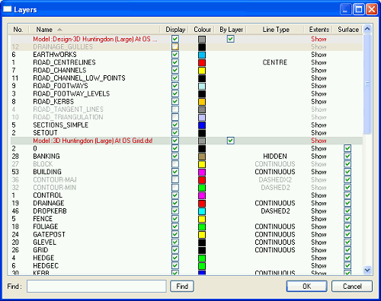Click Show extents for DRAINAGE layer
Viewport: 381px width, 301px height.
(319, 203)
